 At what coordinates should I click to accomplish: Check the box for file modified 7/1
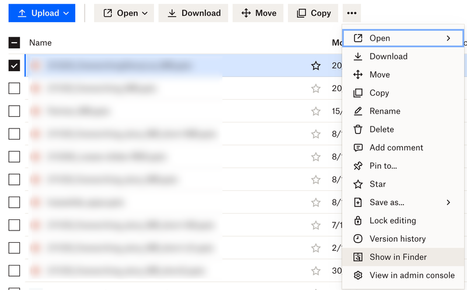pos(14,225)
